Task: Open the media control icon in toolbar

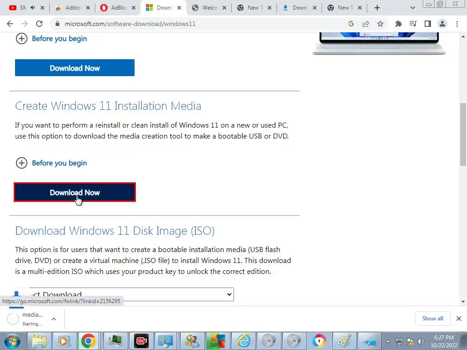Action: coord(413,24)
